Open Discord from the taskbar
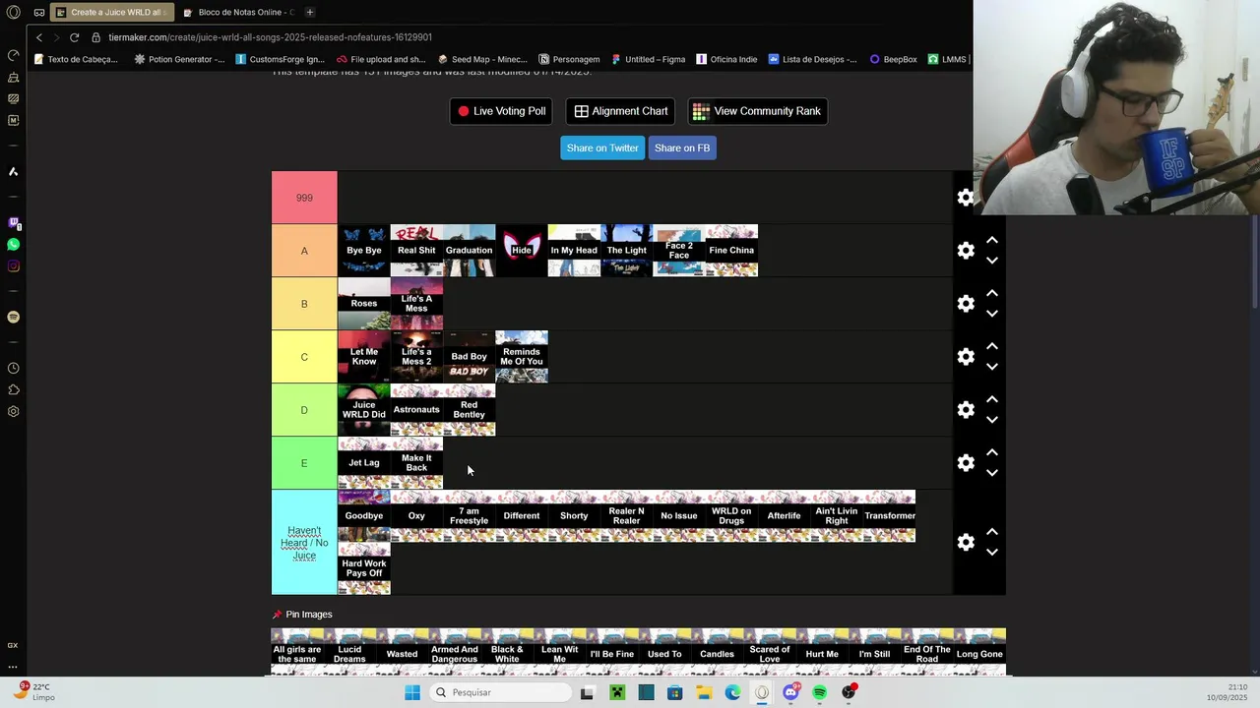 click(790, 692)
